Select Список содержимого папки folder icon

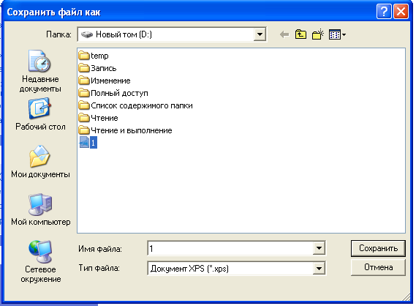(84, 105)
